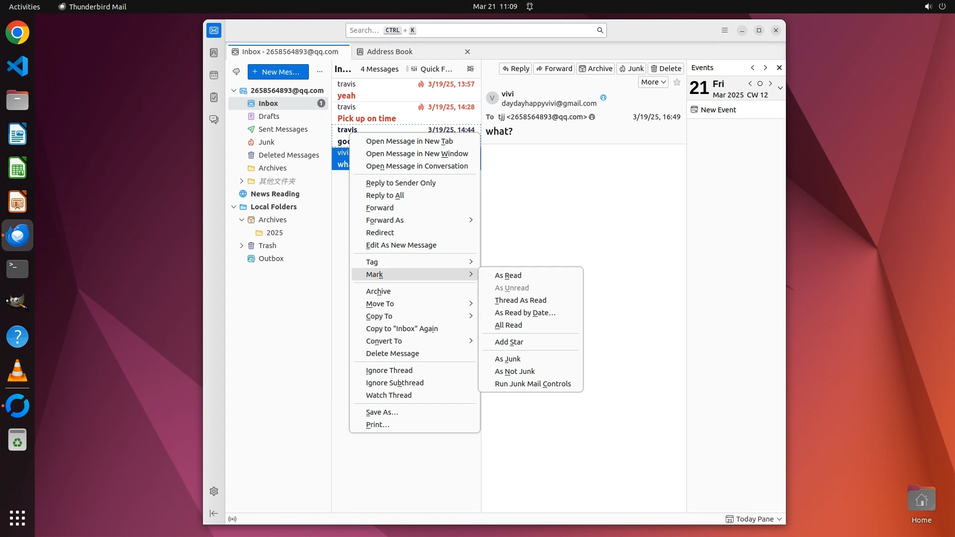Open Thunderbird settings gear icon
Image resolution: width=955 pixels, height=537 pixels.
[x=214, y=491]
